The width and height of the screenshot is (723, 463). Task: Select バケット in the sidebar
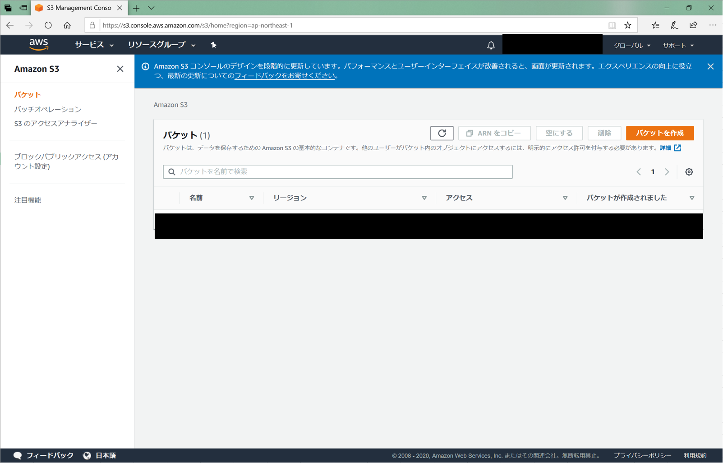point(28,95)
